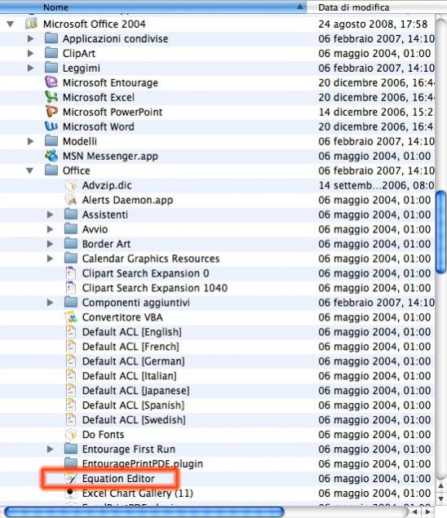The width and height of the screenshot is (447, 518).
Task: Sort by the Nome column header
Action: (x=153, y=7)
